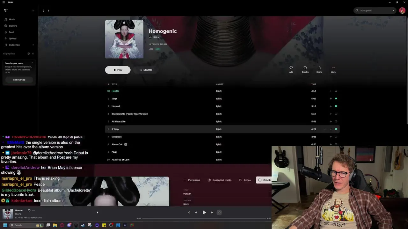Viewport: 408px width, 229px height.
Task: Go back with the left navigation arrow
Action: click(43, 10)
